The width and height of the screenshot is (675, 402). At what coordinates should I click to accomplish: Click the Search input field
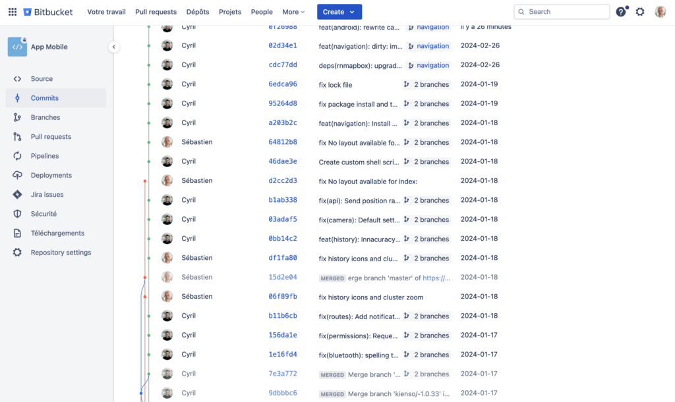click(562, 12)
